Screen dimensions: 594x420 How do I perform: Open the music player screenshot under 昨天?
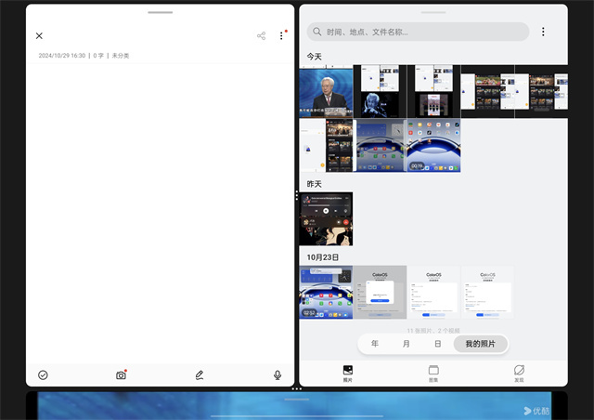(x=326, y=218)
